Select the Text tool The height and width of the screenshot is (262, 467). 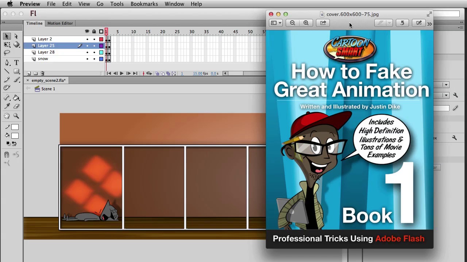pyautogui.click(x=16, y=63)
